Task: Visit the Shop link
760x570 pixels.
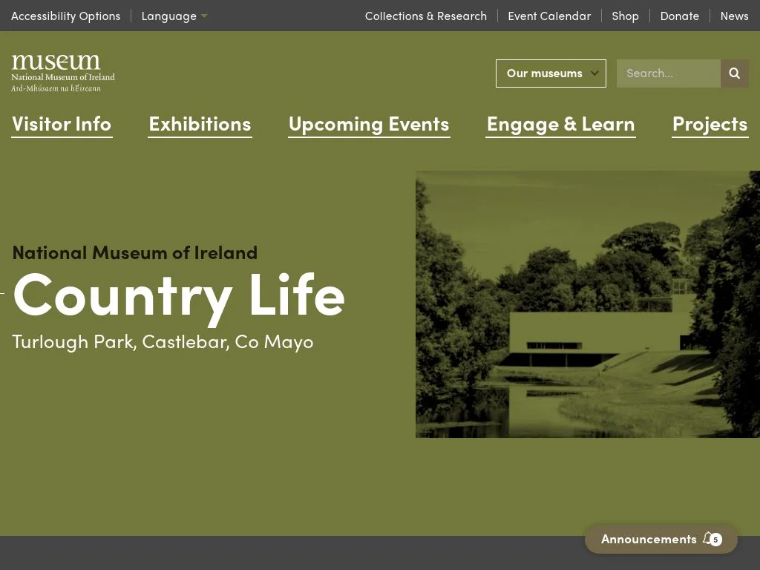Action: (x=625, y=16)
